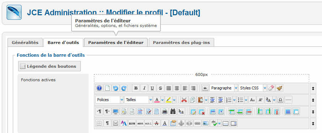Open the font color A dropdown arrow
Viewport: 322px width, 133px height.
(162, 100)
